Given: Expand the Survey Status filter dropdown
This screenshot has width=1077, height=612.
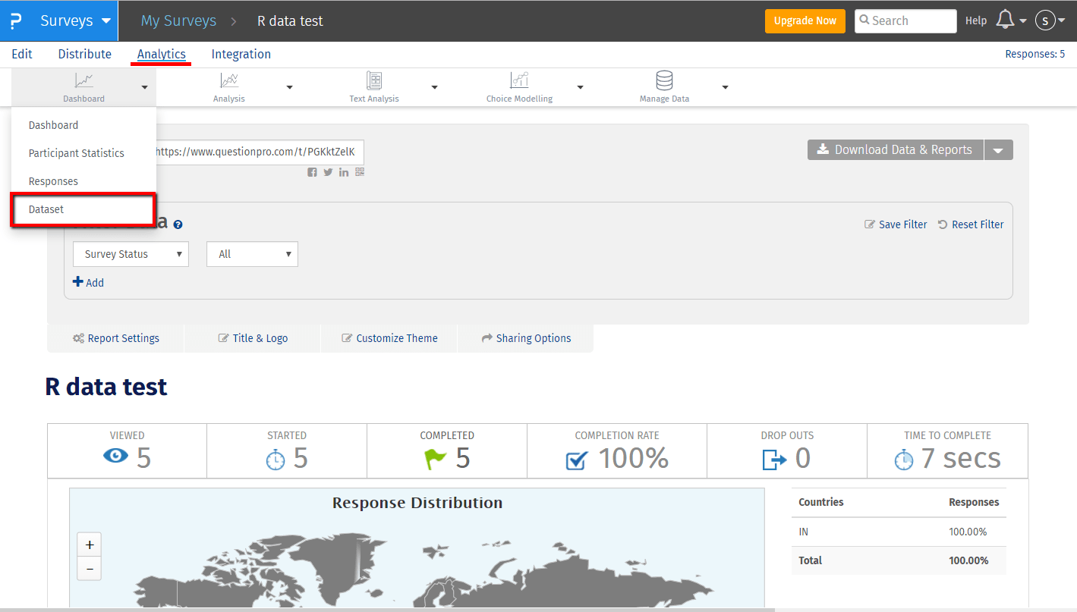Looking at the screenshot, I should [x=131, y=254].
